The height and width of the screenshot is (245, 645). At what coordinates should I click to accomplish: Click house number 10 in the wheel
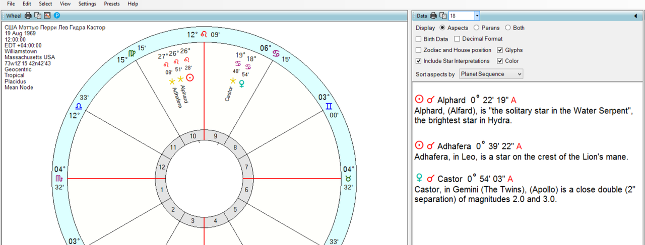tap(193, 136)
